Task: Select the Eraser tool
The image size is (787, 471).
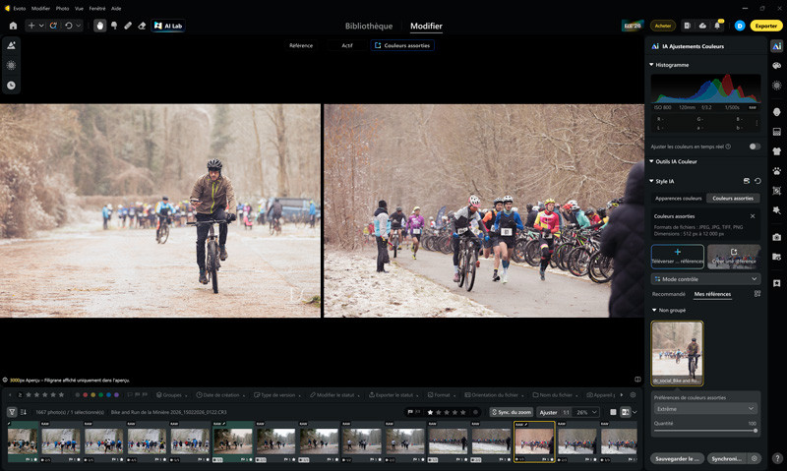Action: tap(142, 26)
